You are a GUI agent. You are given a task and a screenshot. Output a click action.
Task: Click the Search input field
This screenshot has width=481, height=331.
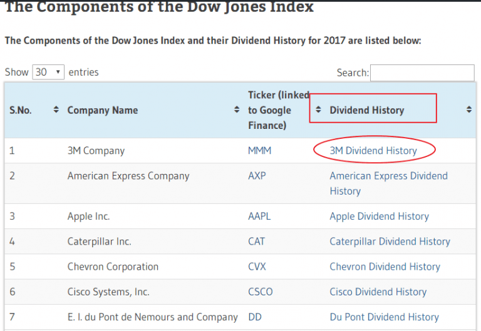click(x=422, y=73)
